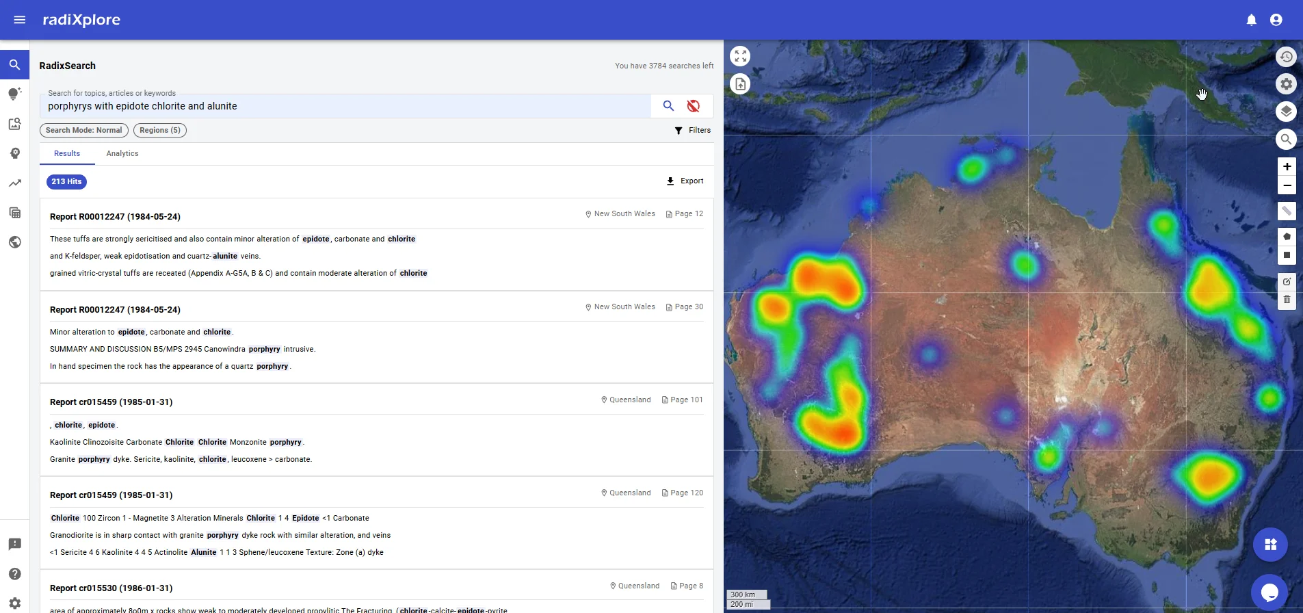Expand map to fullscreen

tap(740, 56)
